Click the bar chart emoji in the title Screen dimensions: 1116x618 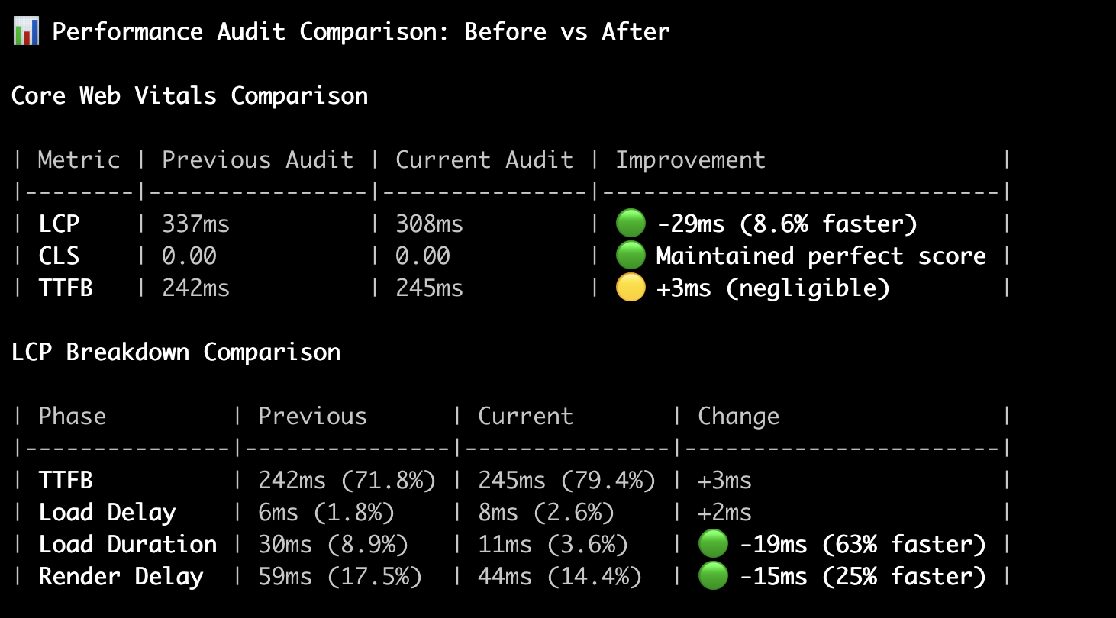click(x=26, y=32)
